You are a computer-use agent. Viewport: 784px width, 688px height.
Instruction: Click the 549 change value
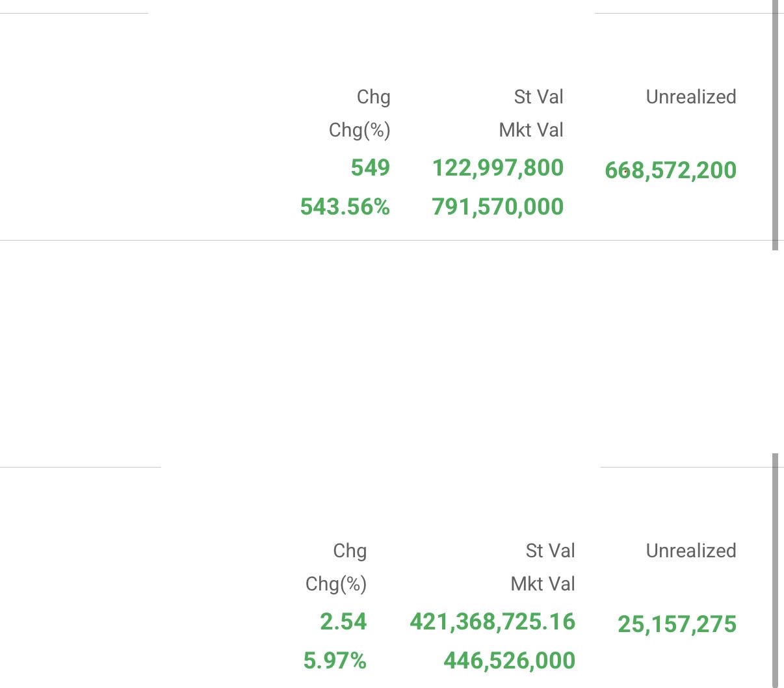pyautogui.click(x=370, y=168)
